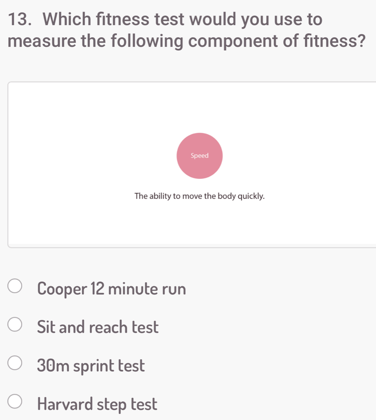Click the empty area below the Speed circle
Viewport: 376px width, 420px height.
[200, 225]
